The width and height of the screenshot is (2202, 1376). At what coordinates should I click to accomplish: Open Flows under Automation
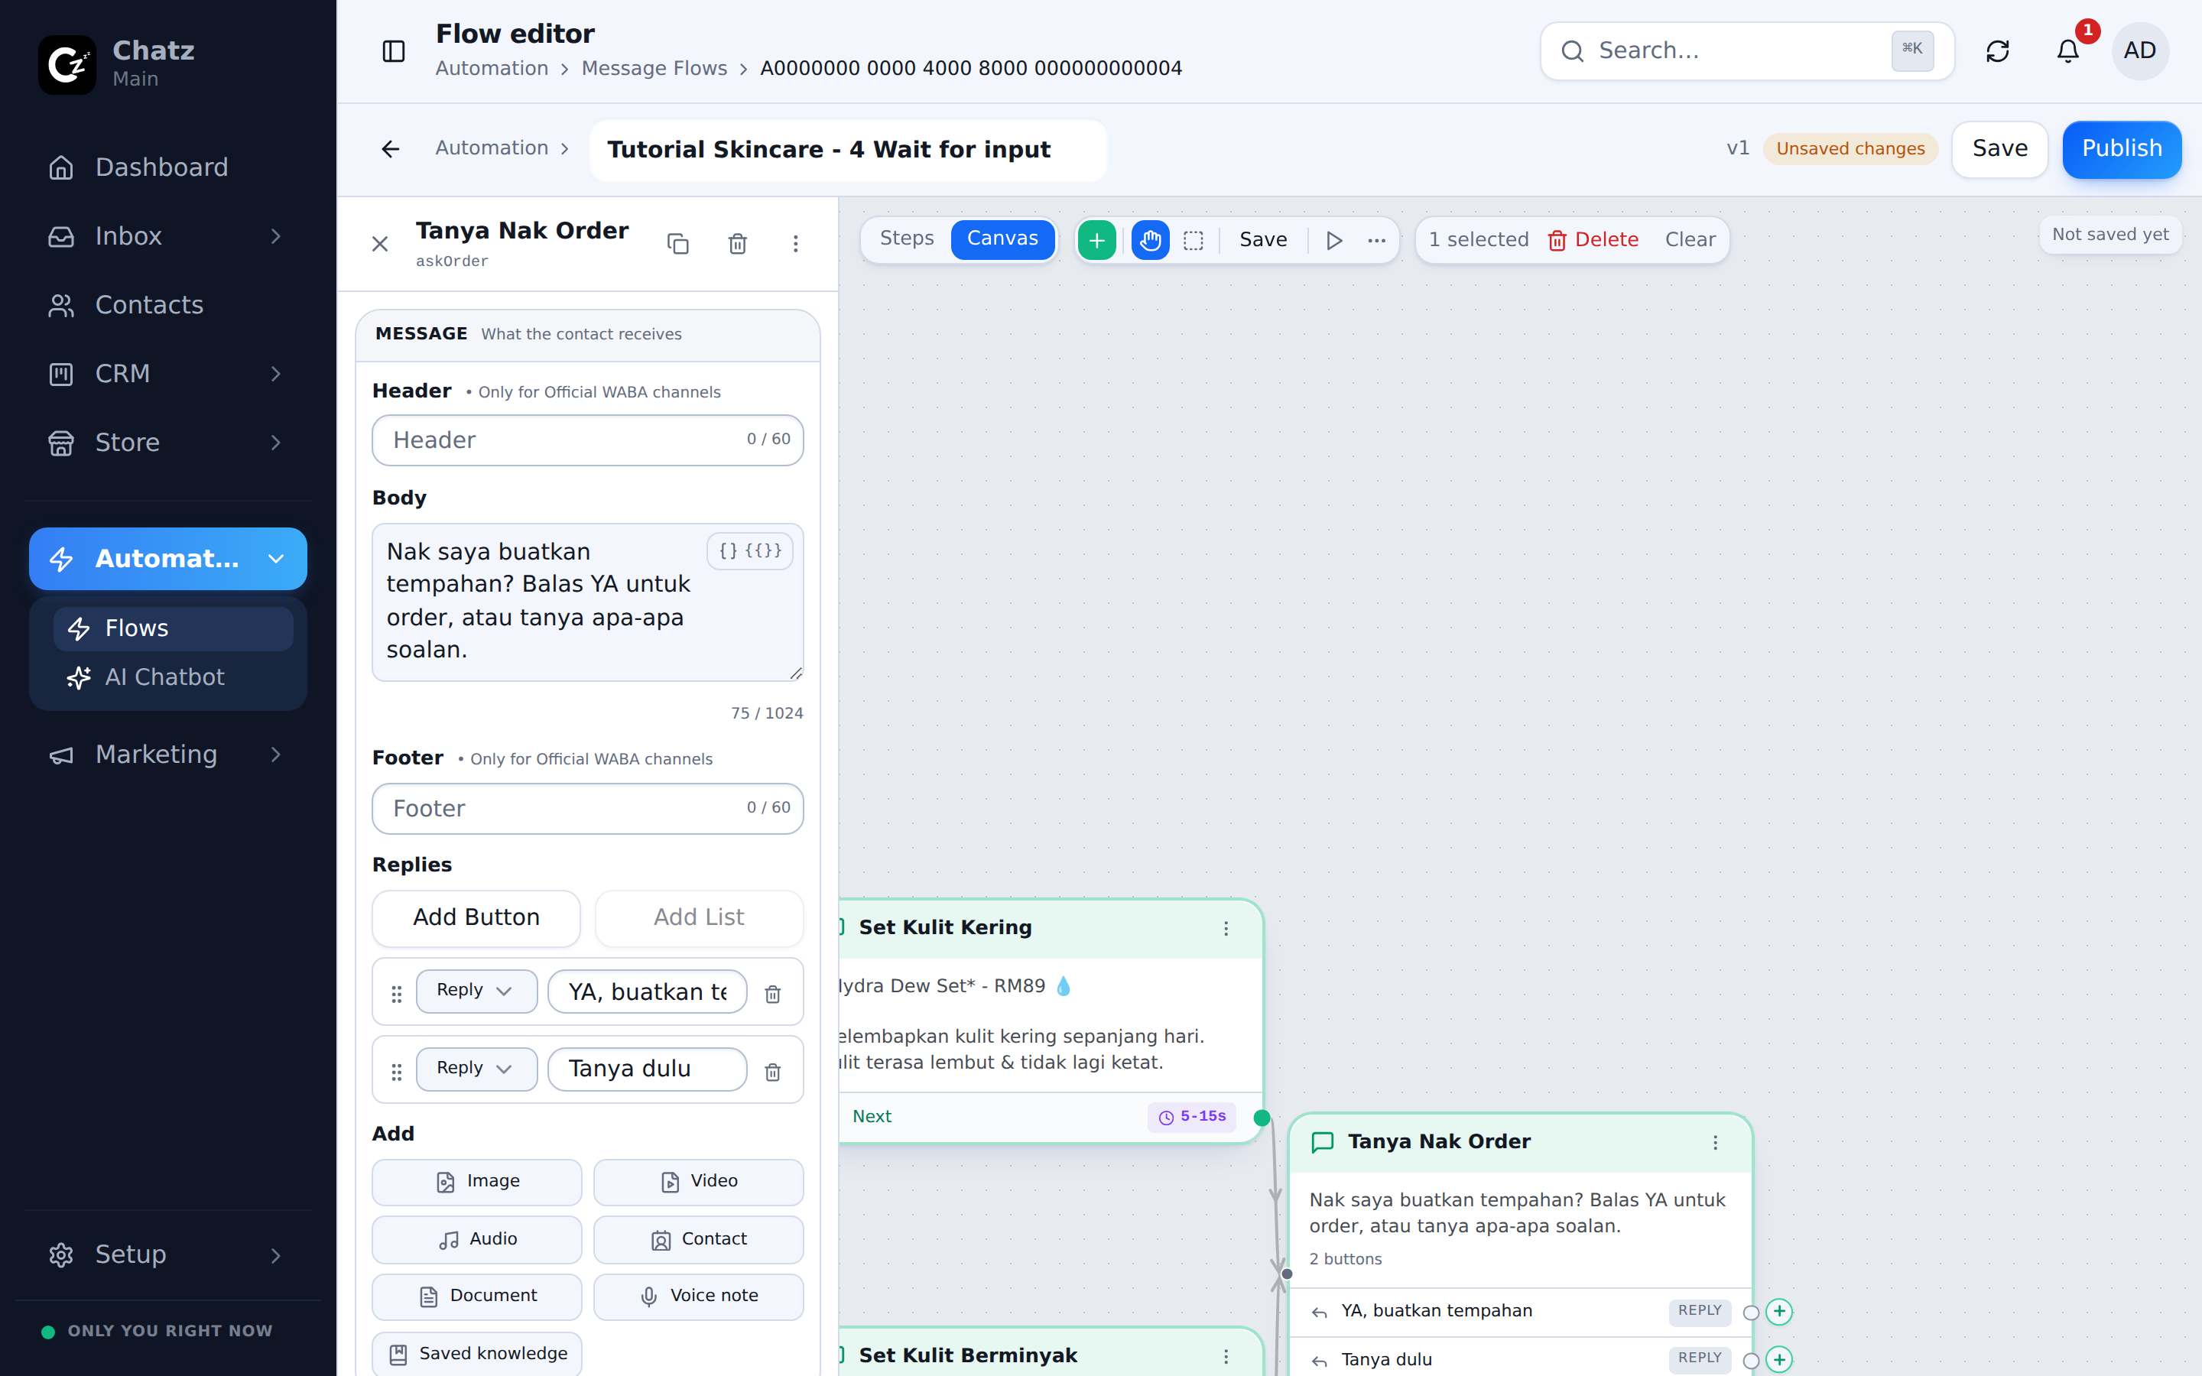click(x=173, y=629)
